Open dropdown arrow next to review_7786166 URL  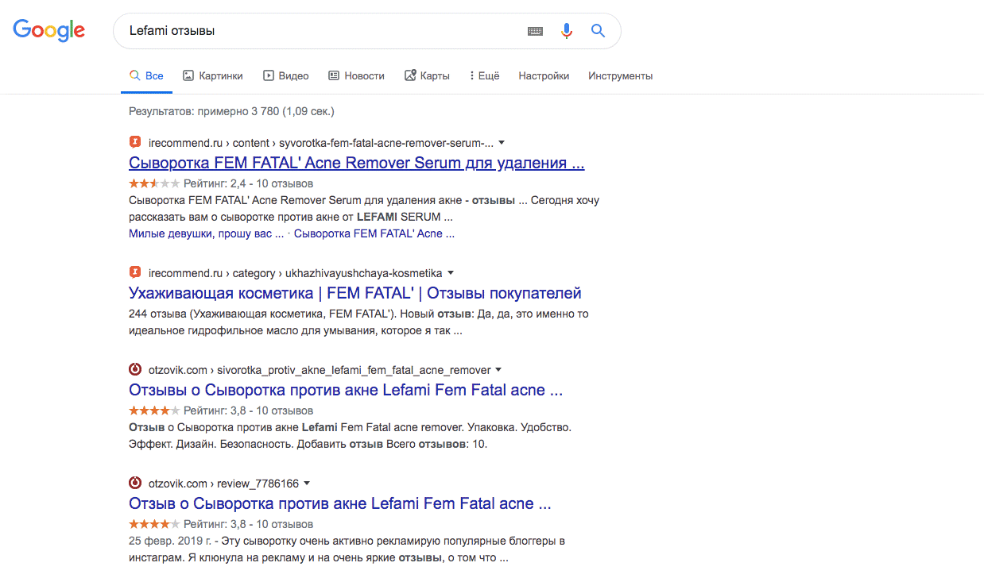click(x=307, y=483)
